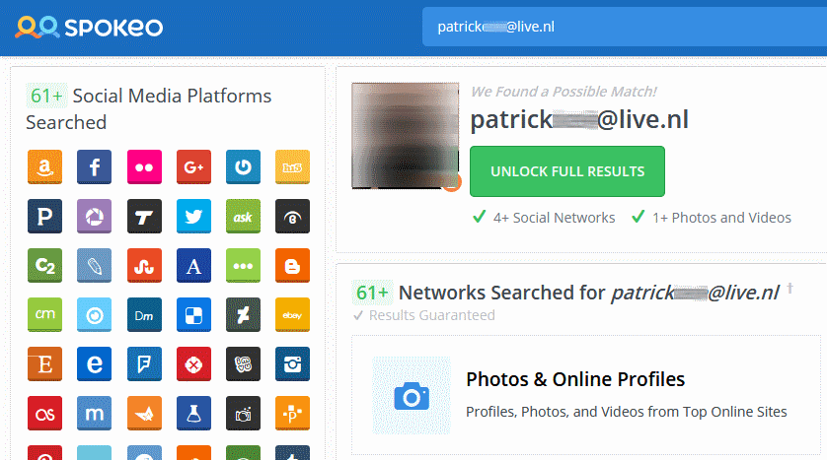This screenshot has width=827, height=460.
Task: Click 'We Found a Possible Match!' text
Action: coord(564,92)
